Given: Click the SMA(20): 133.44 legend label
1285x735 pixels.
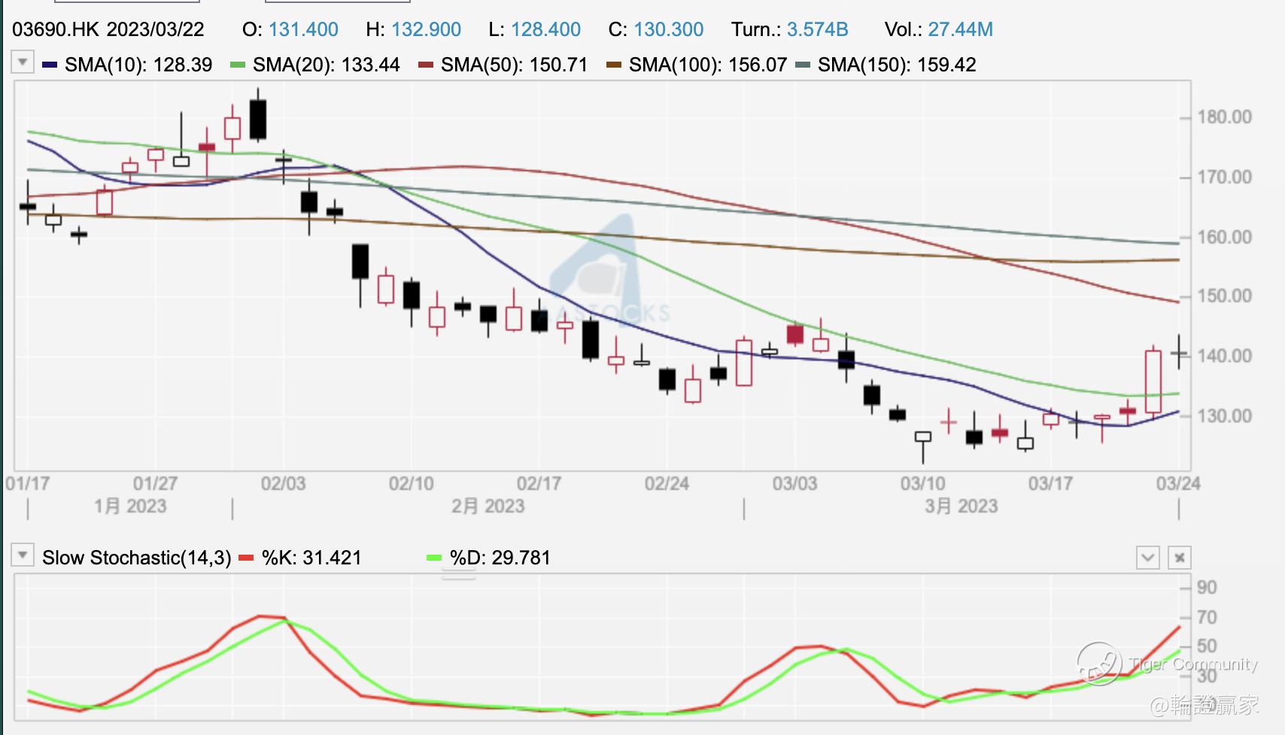Looking at the screenshot, I should [x=327, y=65].
